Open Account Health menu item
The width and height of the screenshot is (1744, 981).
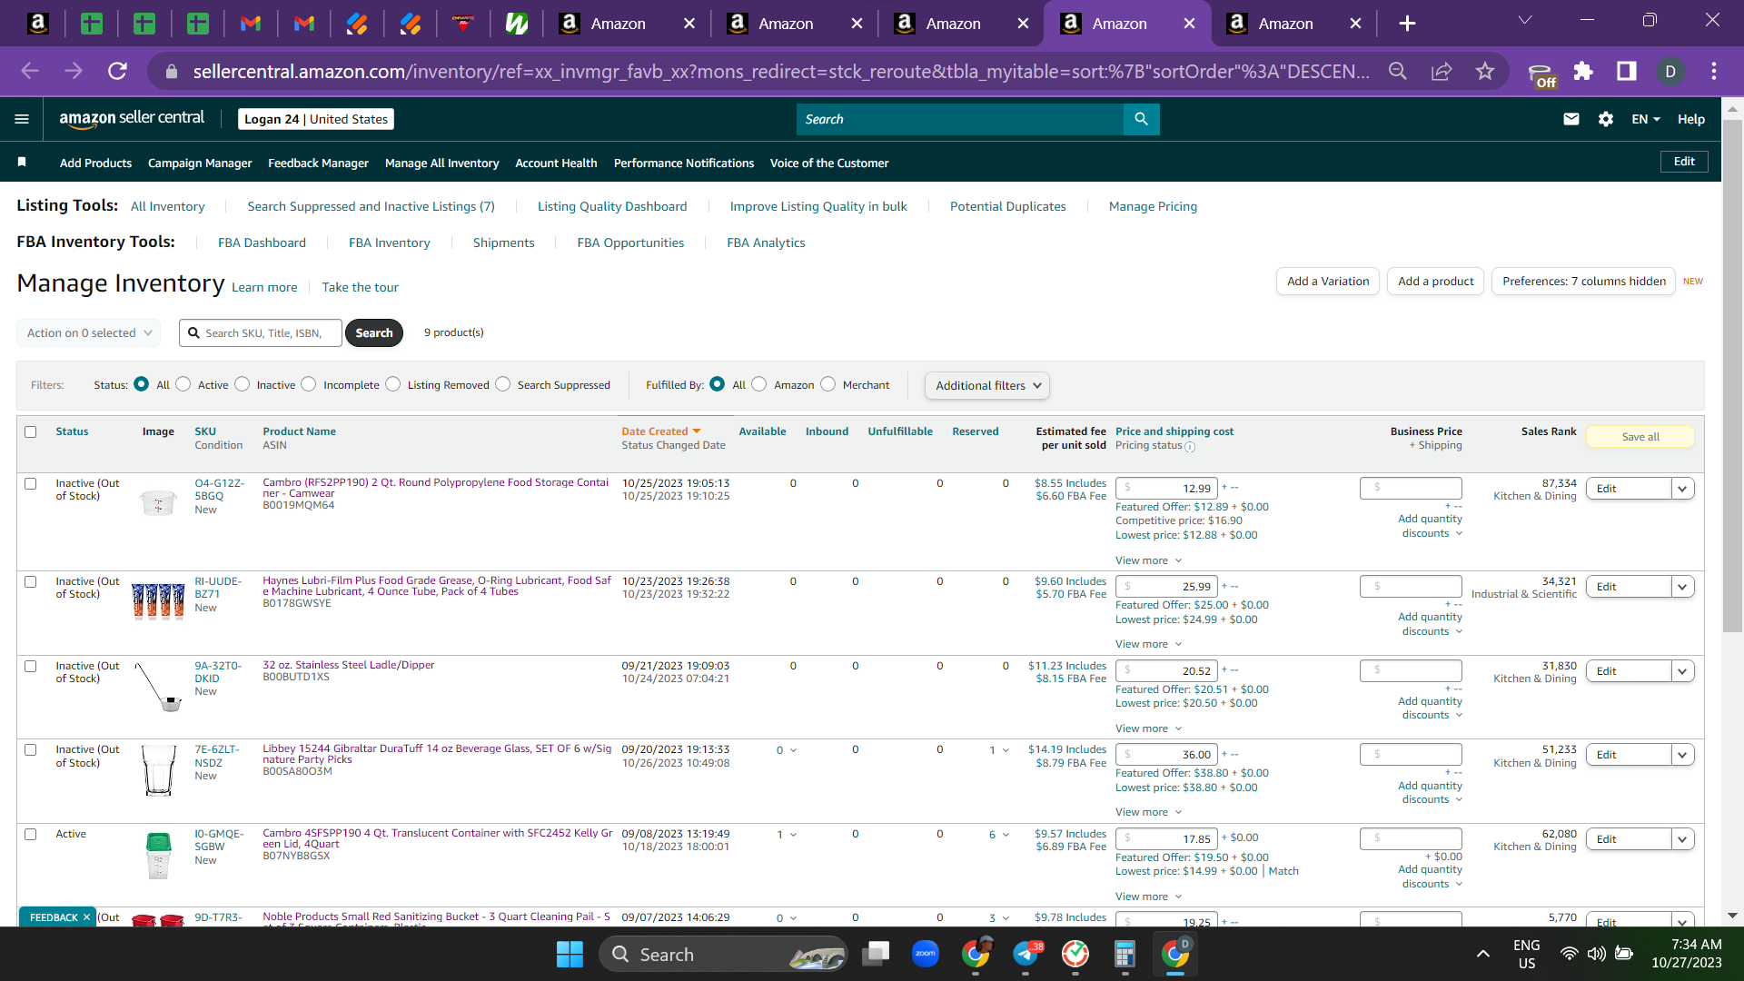556,163
